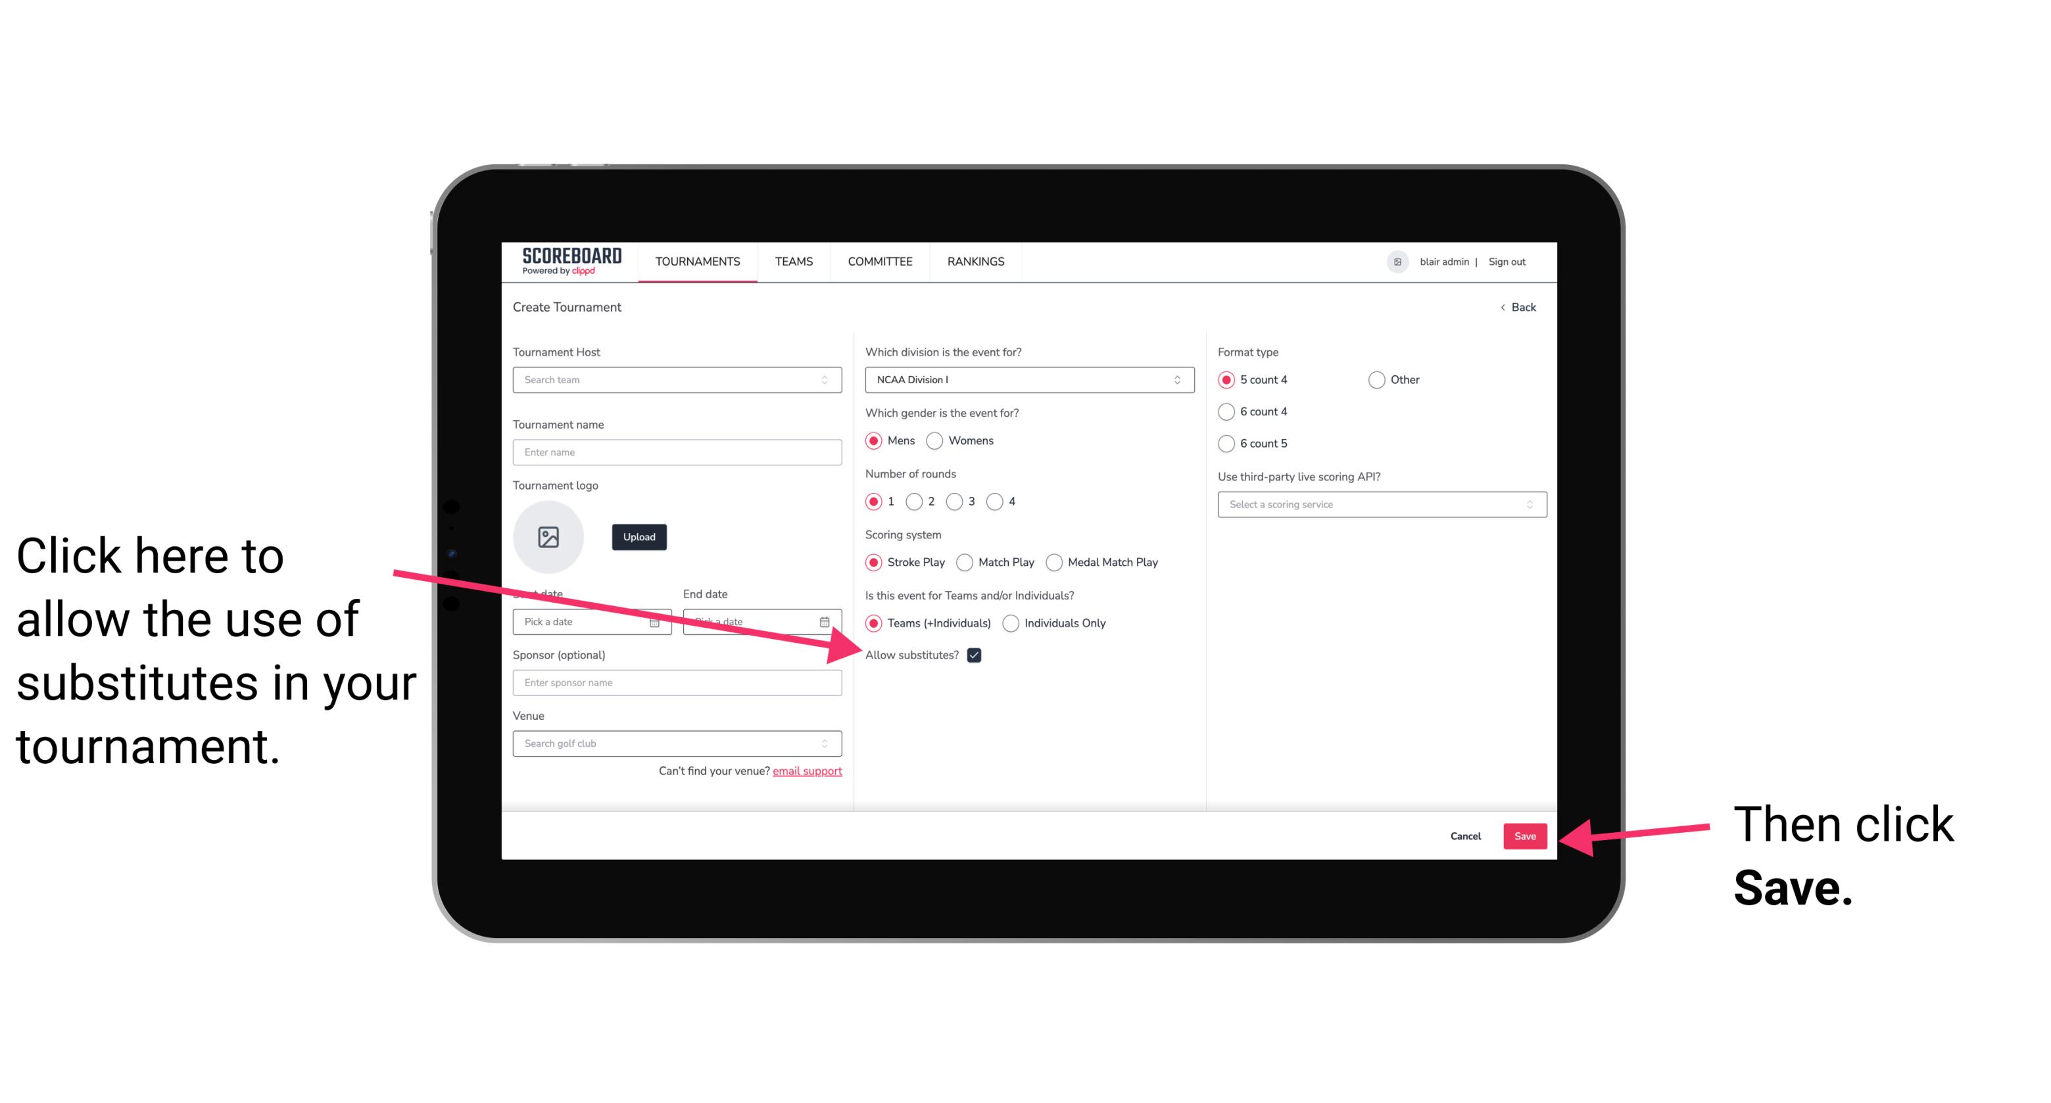2051x1103 pixels.
Task: Click the calendar icon for start date
Action: point(656,622)
